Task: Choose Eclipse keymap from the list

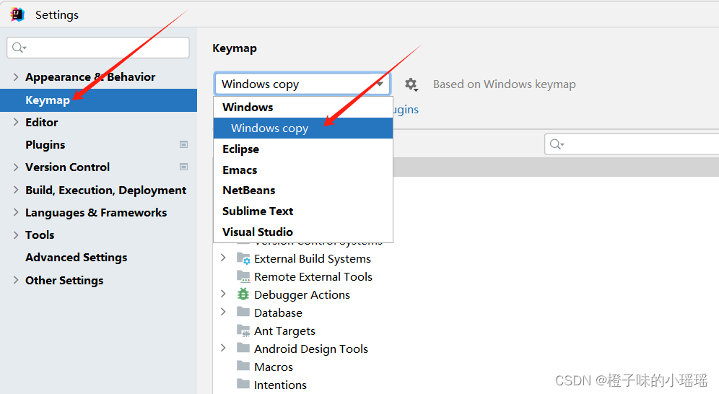Action: [x=303, y=149]
